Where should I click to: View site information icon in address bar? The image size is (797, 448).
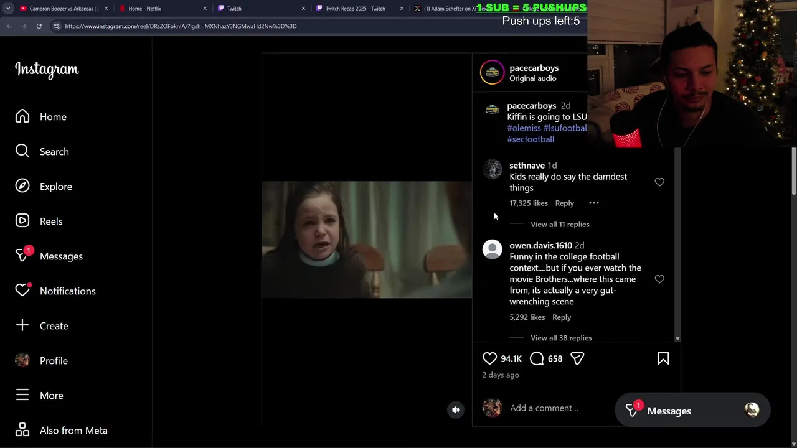(57, 26)
